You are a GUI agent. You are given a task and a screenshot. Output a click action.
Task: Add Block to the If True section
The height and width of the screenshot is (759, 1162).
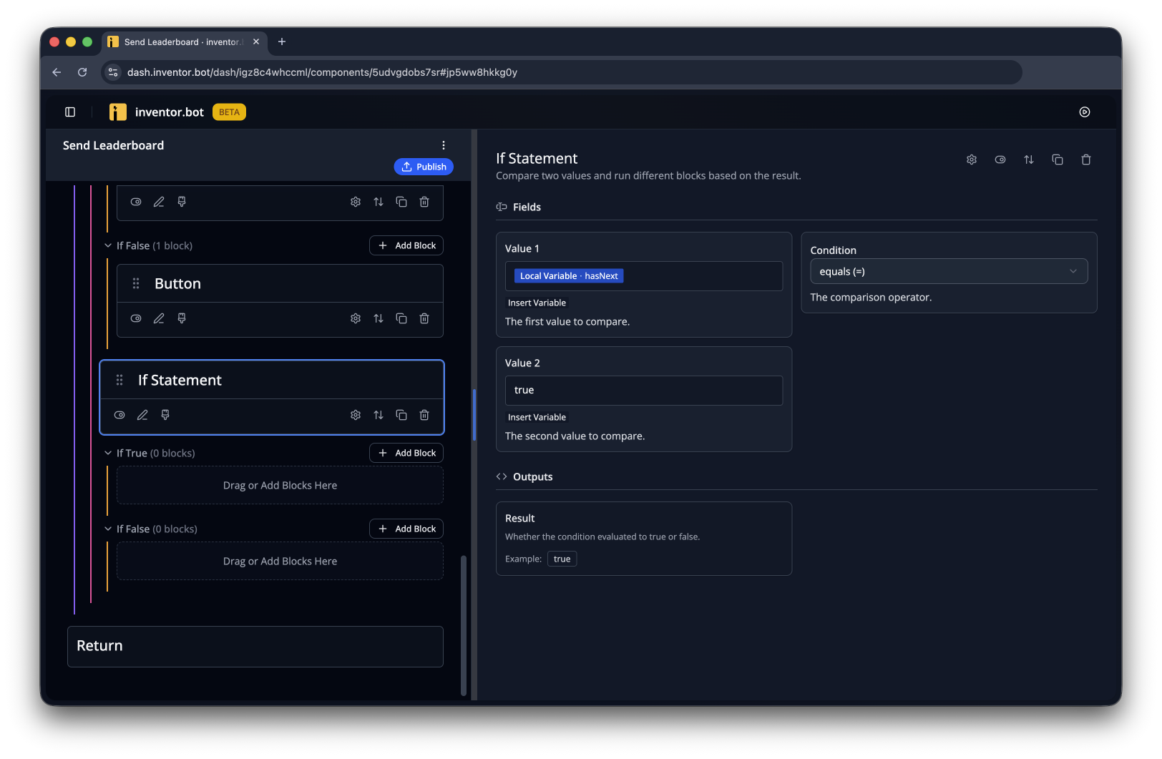(406, 453)
